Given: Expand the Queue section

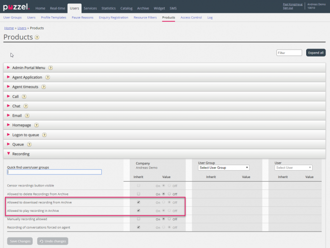Looking at the screenshot, I should click(x=17, y=144).
